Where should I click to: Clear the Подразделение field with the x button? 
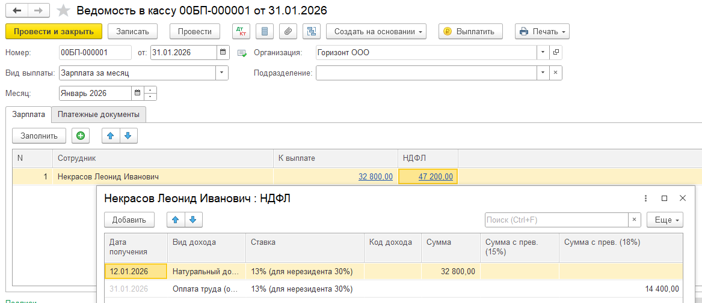[x=556, y=73]
